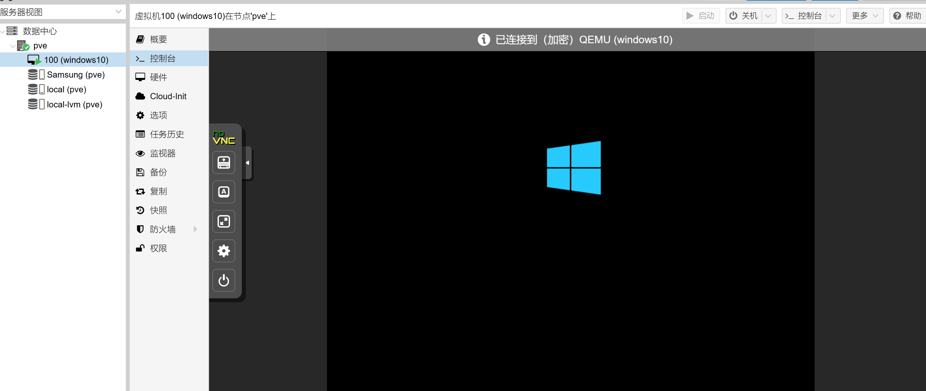This screenshot has height=391, width=926.
Task: Click the 关机 shutdown button
Action: (x=743, y=16)
